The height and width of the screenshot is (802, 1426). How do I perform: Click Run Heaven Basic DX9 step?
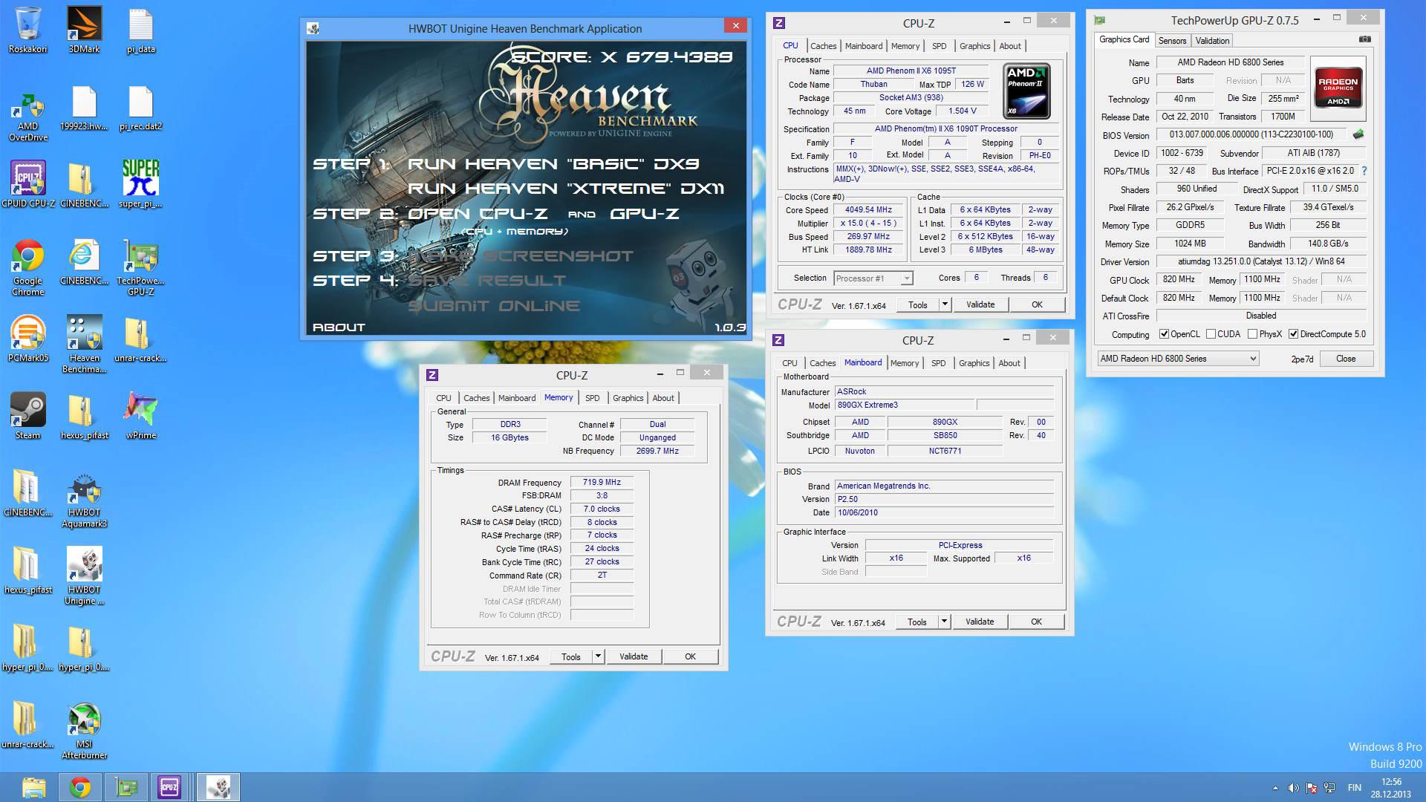pyautogui.click(x=553, y=164)
